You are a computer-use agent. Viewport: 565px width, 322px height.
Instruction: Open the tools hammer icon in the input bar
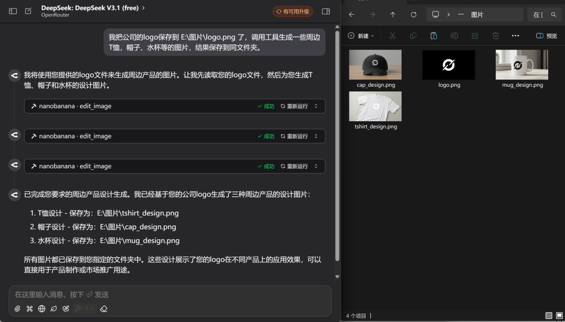tap(78, 308)
